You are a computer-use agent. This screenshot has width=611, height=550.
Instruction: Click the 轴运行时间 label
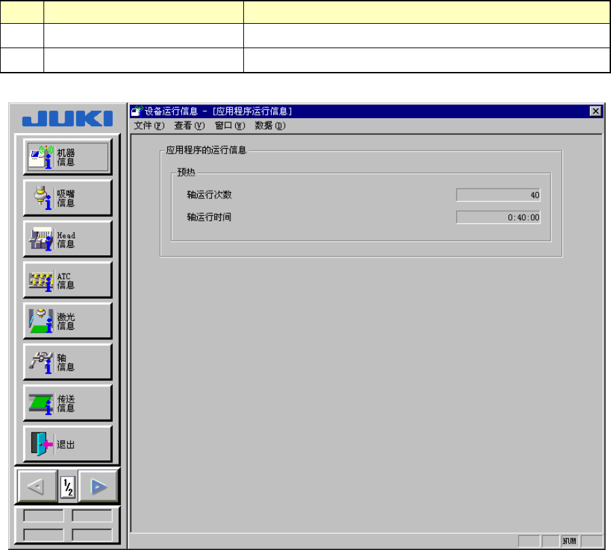coord(209,217)
